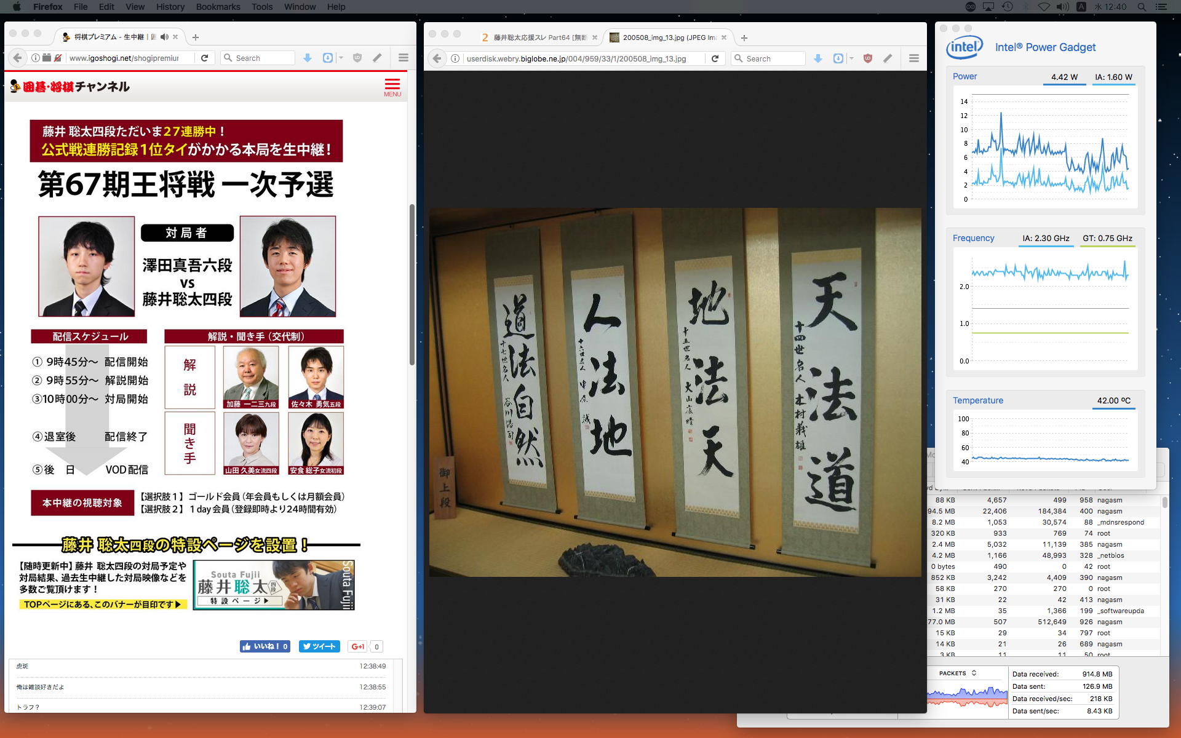Click the site info icon for userdisk.webry URL

click(455, 58)
